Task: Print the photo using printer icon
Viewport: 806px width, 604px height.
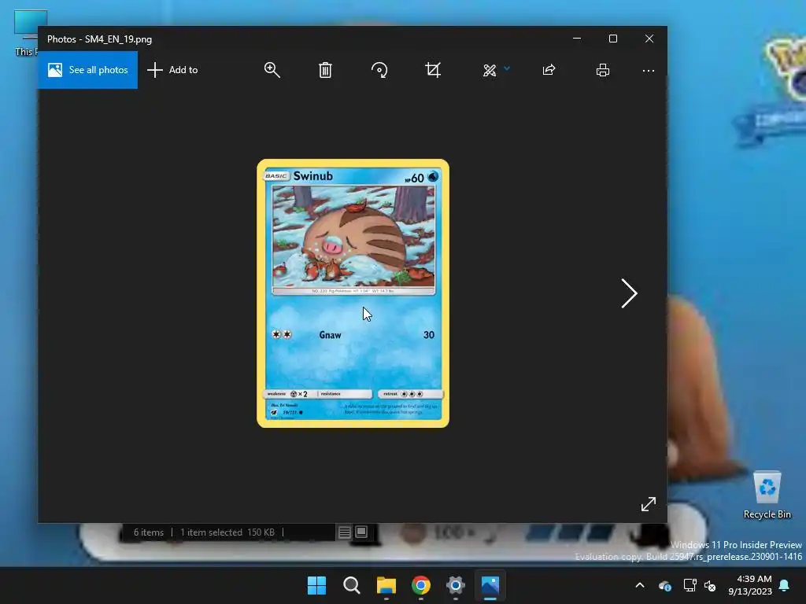Action: [602, 70]
